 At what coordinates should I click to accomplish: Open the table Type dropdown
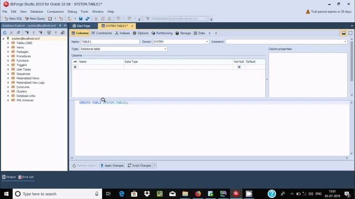click(x=165, y=49)
